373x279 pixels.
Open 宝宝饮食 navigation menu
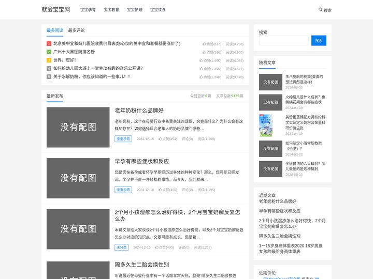point(157,10)
